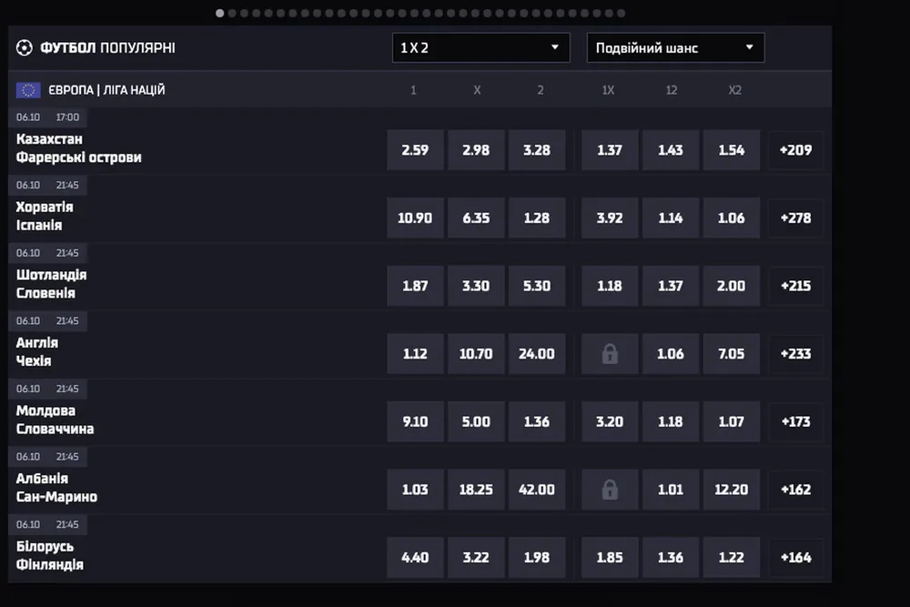
Task: Select the last carousel pagination dot
Action: pyautogui.click(x=621, y=13)
